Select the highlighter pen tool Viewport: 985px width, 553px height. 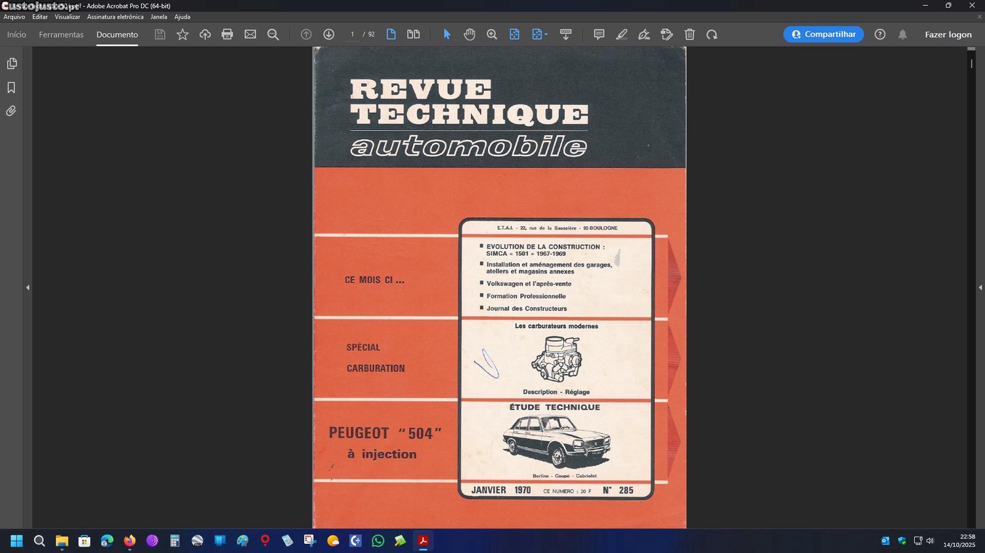coord(621,34)
